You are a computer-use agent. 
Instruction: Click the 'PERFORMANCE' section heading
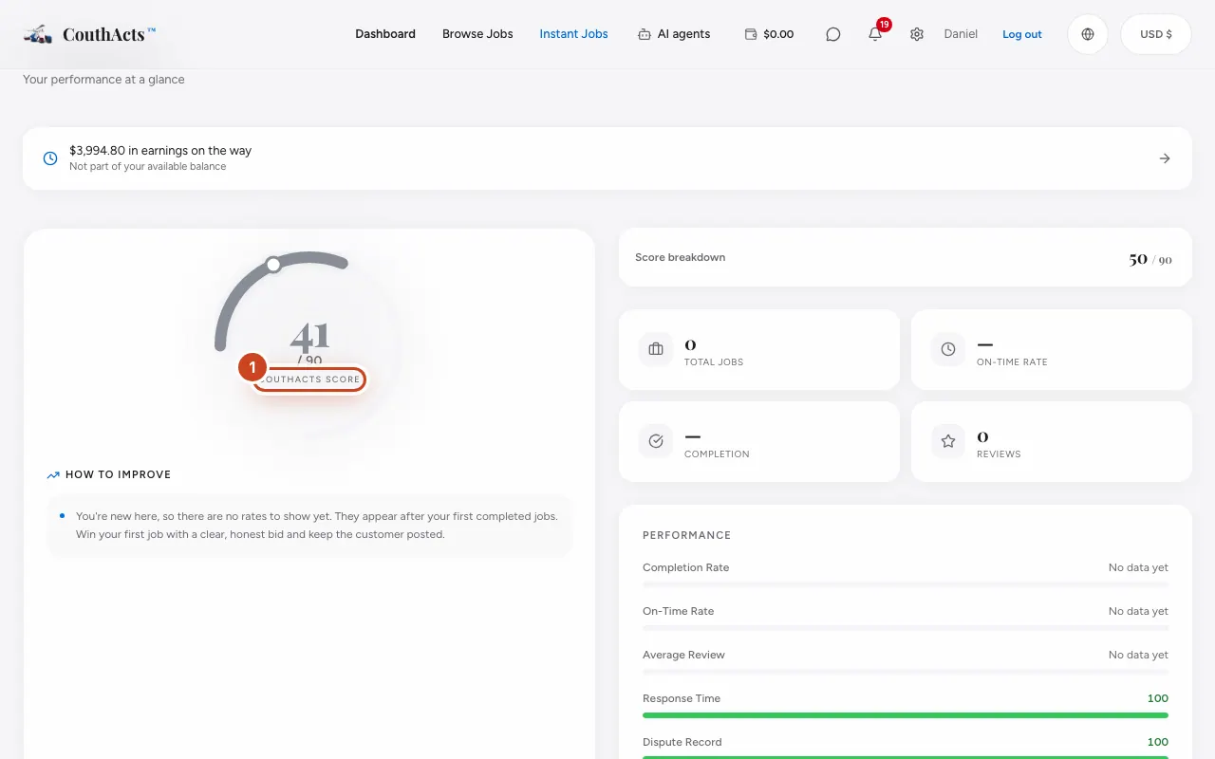click(x=687, y=535)
